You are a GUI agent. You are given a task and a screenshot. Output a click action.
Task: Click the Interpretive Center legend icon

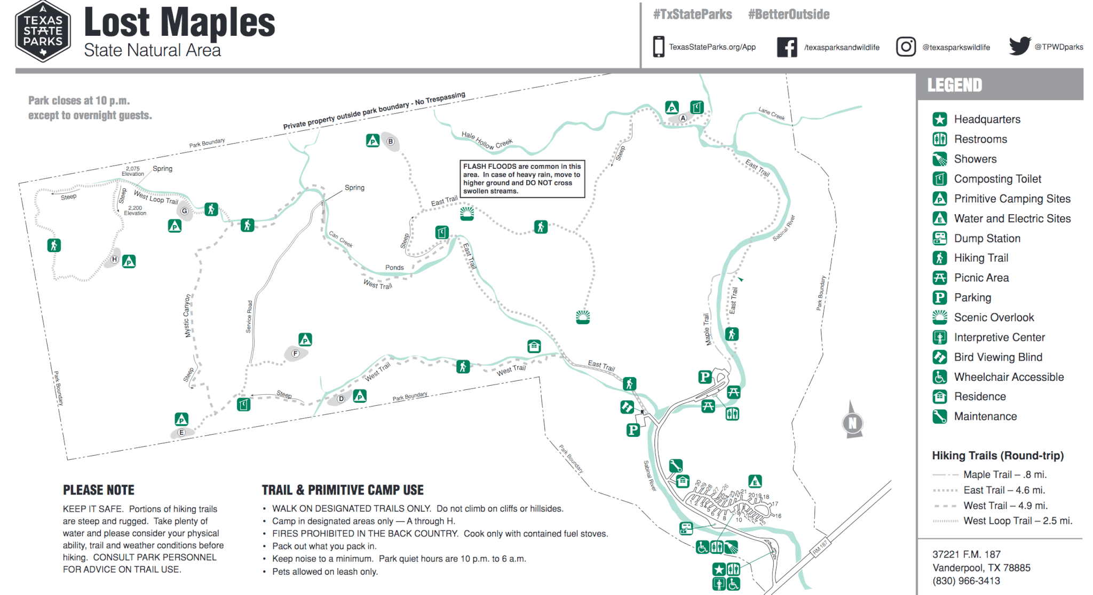(940, 337)
